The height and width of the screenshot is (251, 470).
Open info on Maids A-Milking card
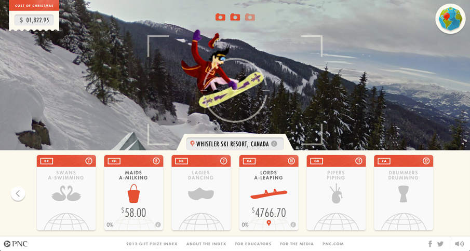158,225
